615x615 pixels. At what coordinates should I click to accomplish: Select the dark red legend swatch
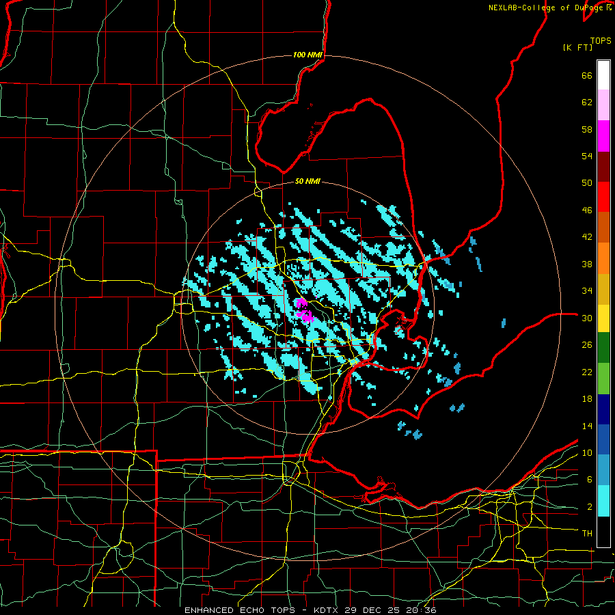point(603,167)
